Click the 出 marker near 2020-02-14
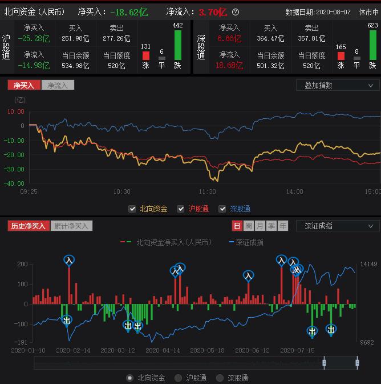 [67, 320]
